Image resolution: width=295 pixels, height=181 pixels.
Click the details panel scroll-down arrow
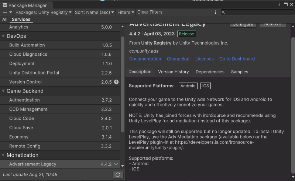293,177
